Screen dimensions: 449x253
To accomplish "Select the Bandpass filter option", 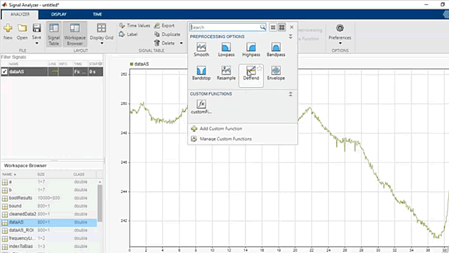I will click(276, 50).
